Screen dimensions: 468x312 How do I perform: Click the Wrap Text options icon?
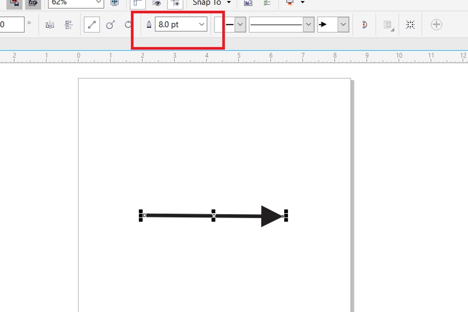(388, 24)
